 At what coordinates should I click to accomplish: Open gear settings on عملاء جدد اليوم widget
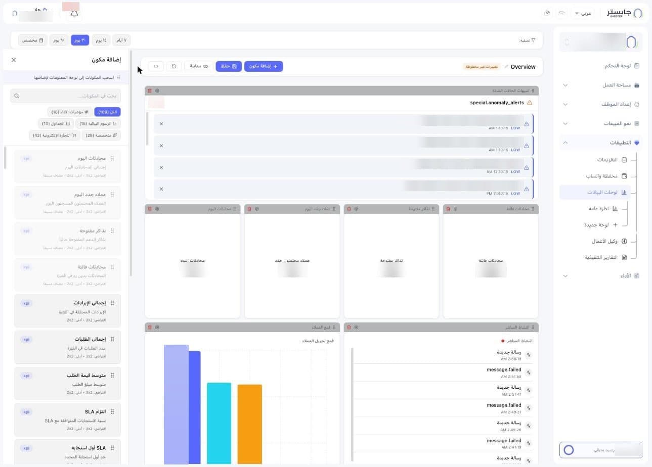[257, 209]
